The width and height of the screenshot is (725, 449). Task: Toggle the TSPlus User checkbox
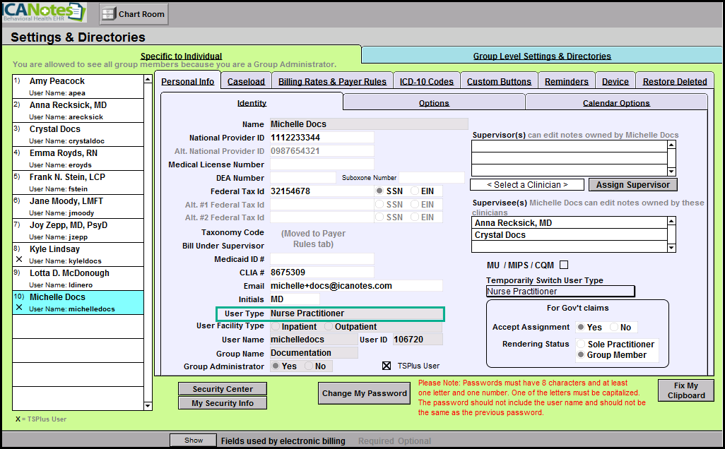tap(387, 366)
